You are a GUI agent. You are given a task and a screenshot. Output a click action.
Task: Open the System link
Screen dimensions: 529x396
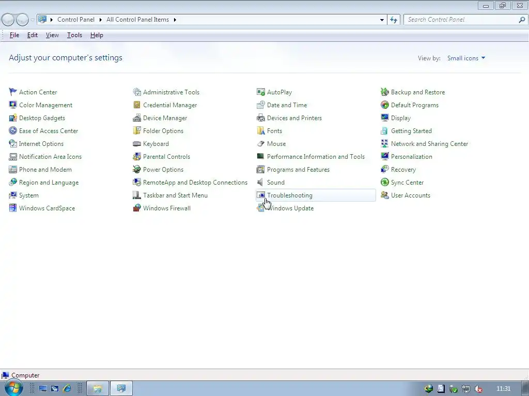click(x=29, y=195)
